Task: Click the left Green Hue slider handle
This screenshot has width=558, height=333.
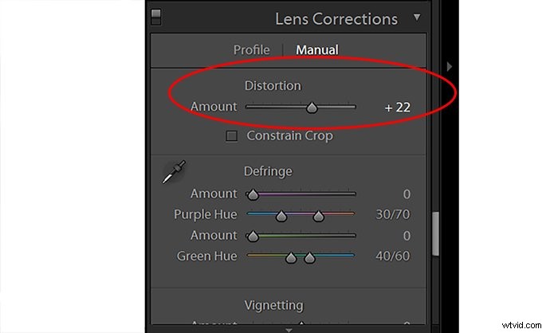Action: coord(291,258)
